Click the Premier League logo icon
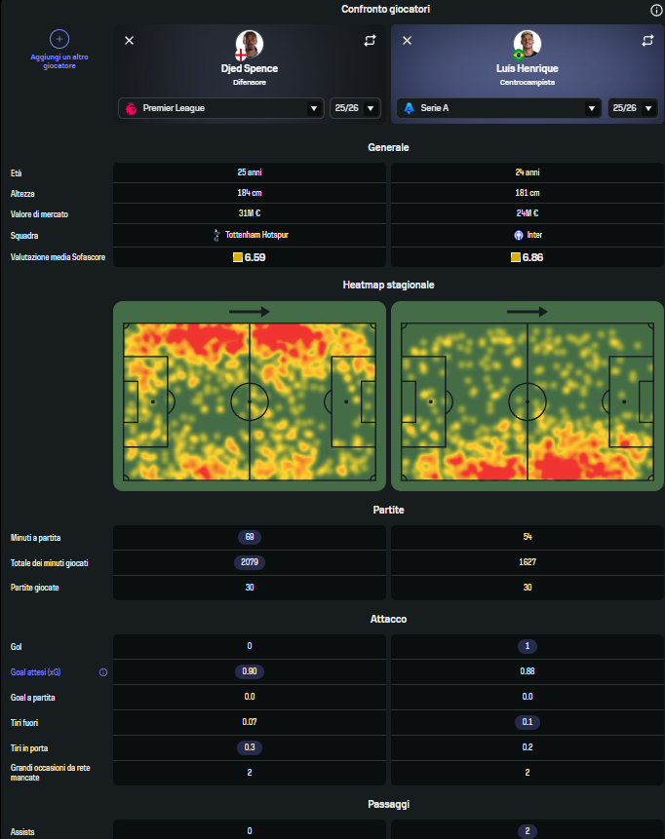 pyautogui.click(x=132, y=108)
